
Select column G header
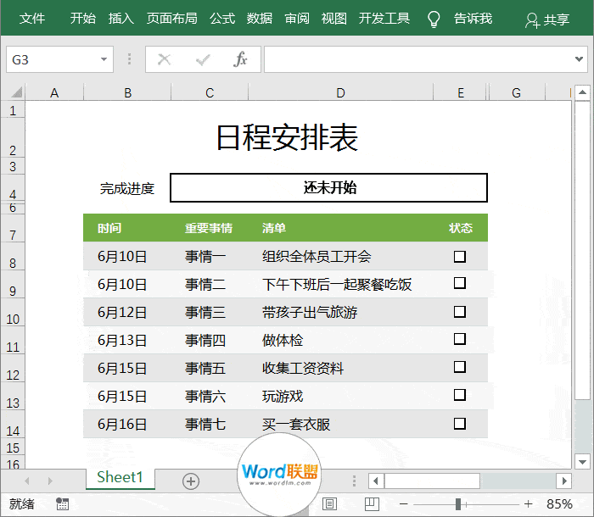tap(516, 92)
